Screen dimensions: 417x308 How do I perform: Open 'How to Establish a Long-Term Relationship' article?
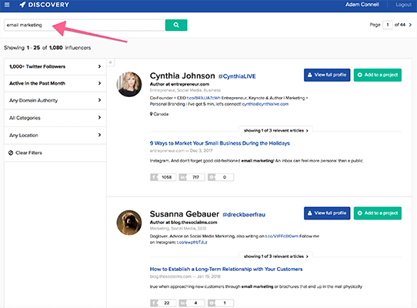(x=226, y=269)
